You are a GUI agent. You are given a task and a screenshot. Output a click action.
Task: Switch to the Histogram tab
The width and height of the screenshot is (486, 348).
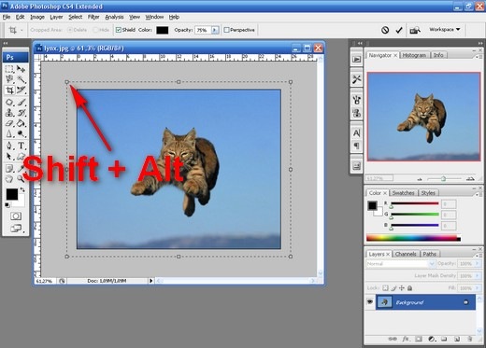coord(414,55)
